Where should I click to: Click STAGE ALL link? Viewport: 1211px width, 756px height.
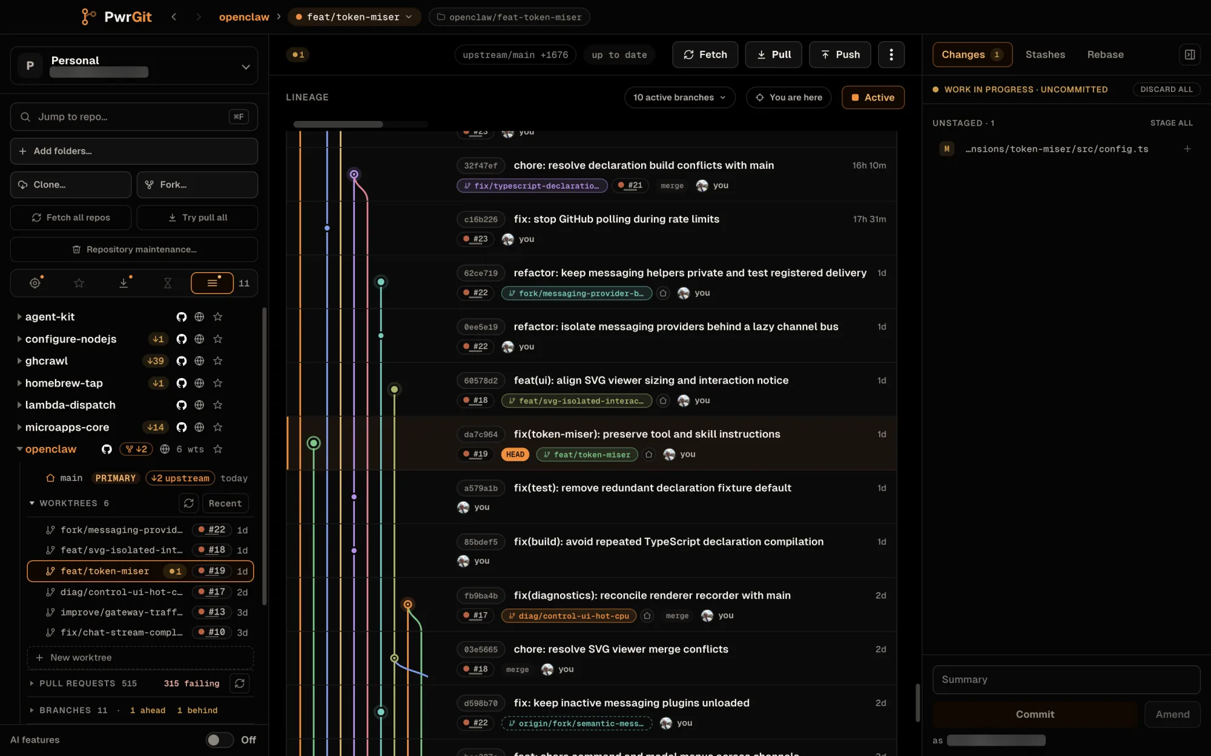(1171, 123)
